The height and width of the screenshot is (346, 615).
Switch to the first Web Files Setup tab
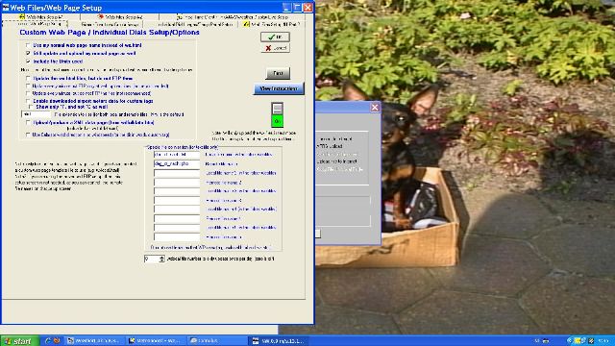[x=40, y=17]
